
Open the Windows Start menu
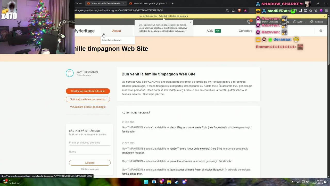tap(146, 182)
